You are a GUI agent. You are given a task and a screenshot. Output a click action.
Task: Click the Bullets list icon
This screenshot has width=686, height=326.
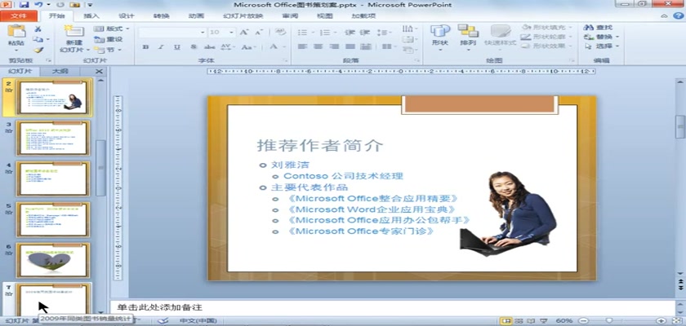click(303, 33)
